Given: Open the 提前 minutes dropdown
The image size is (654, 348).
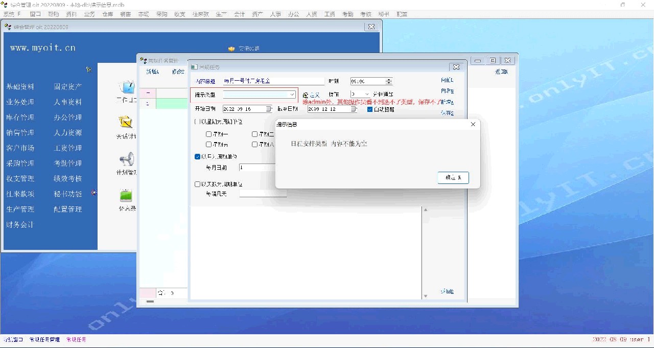Looking at the screenshot, I should click(367, 95).
